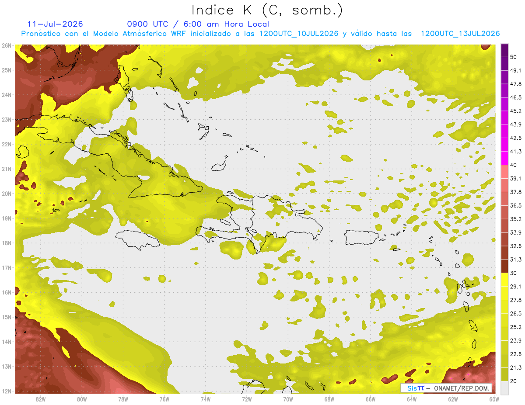The width and height of the screenshot is (525, 405).
Task: Select the bright yellow colorbar segment between 29.1 and 30
Action: tap(504, 280)
